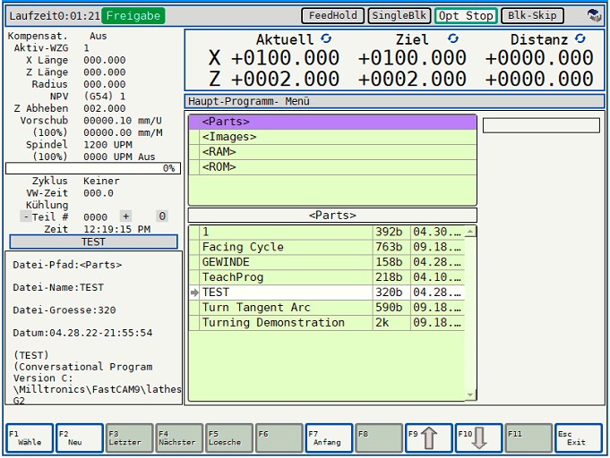Click the NPV (G54) 1 value
Screen dimensions: 610x458
click(x=104, y=97)
